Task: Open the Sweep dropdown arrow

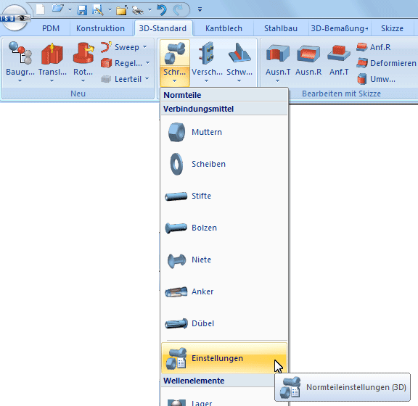Action: (x=144, y=47)
